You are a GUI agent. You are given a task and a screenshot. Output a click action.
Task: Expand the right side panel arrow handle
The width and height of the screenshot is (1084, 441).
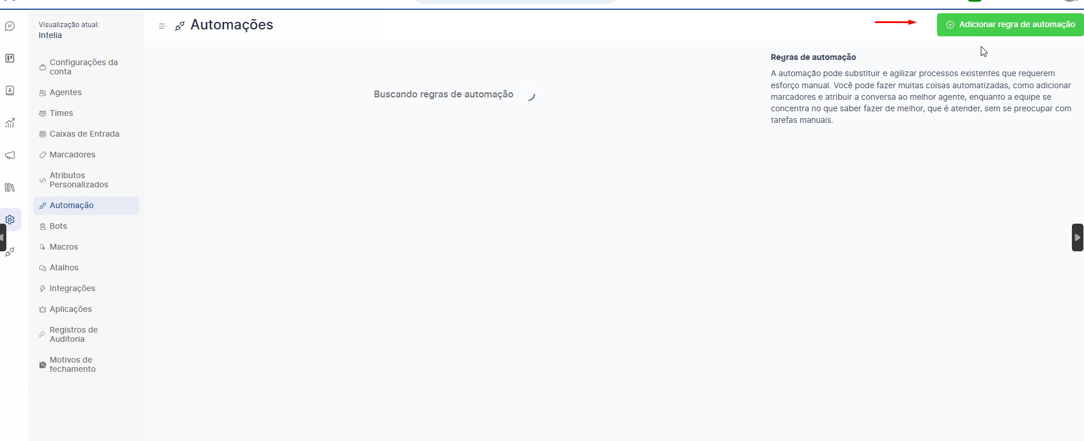click(1077, 238)
